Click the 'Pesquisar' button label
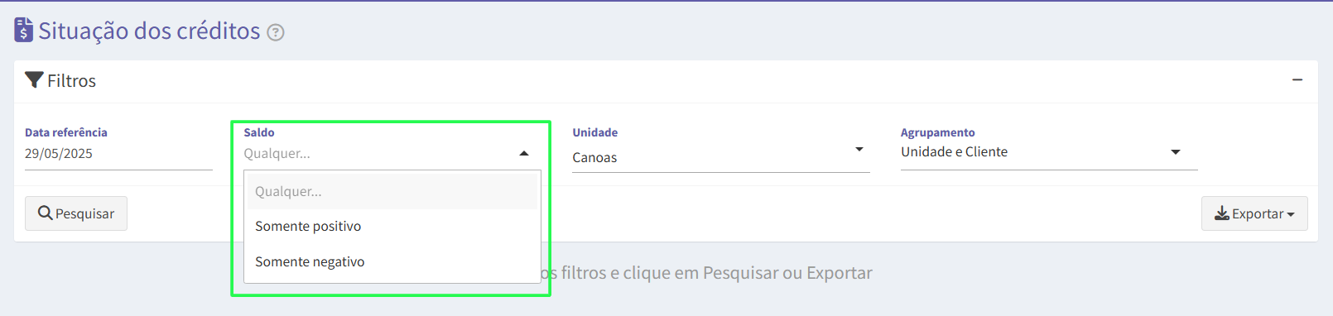Viewport: 1333px width, 316px height. coord(84,213)
